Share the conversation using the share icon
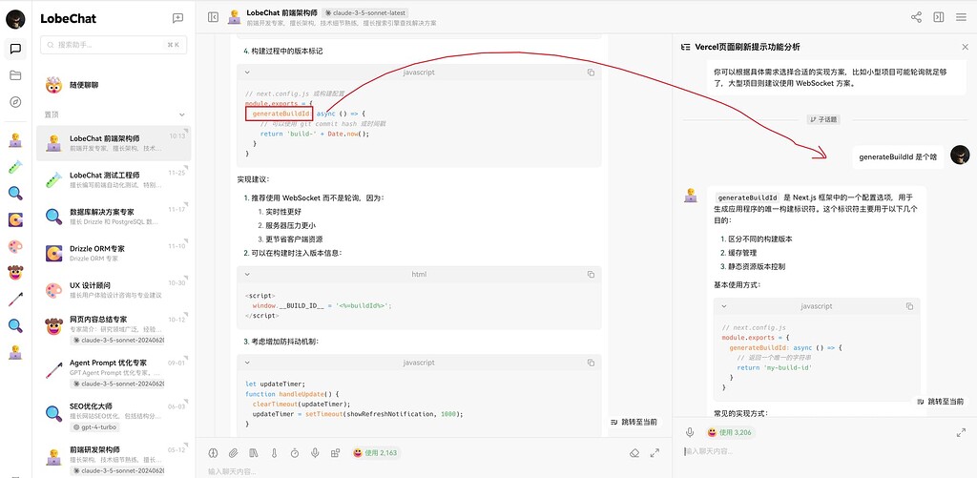977x478 pixels. pos(916,17)
